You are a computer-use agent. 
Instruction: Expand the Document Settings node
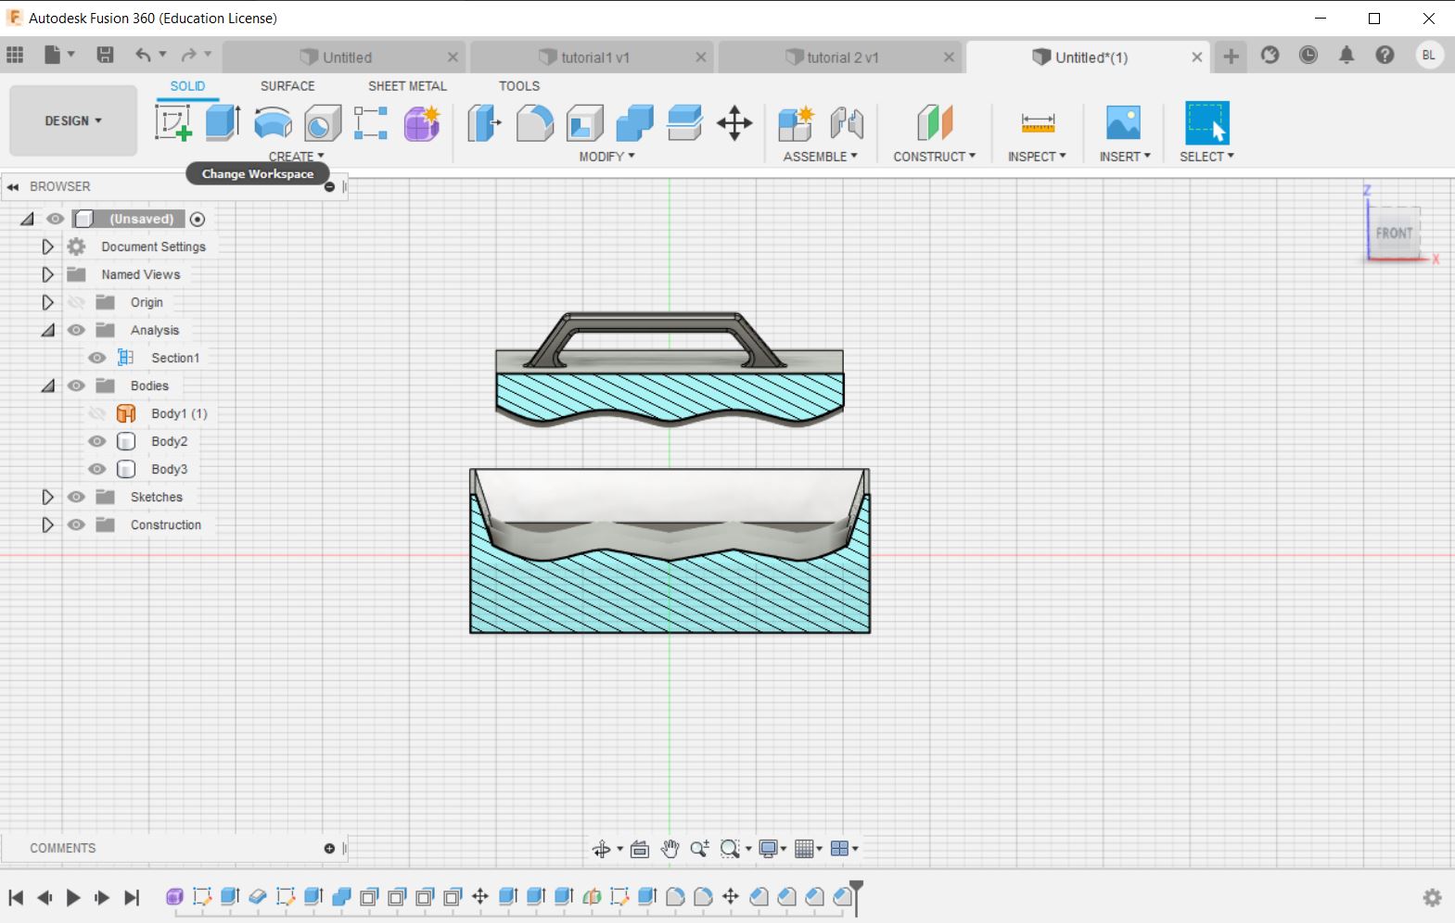pos(47,247)
